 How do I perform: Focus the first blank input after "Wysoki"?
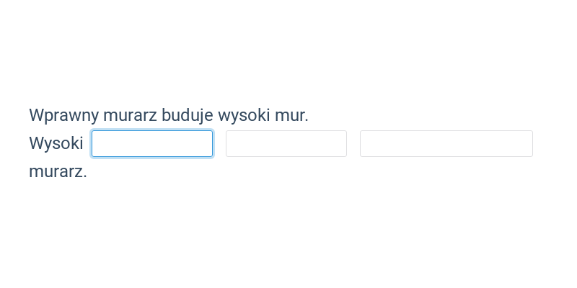(152, 143)
